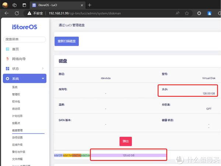Viewport: 221px width, 166px height.
Task: Click the /dev/sda path value
Action: [106, 78]
